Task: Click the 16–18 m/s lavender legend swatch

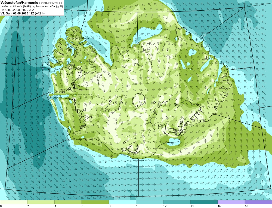Action: 231,202
